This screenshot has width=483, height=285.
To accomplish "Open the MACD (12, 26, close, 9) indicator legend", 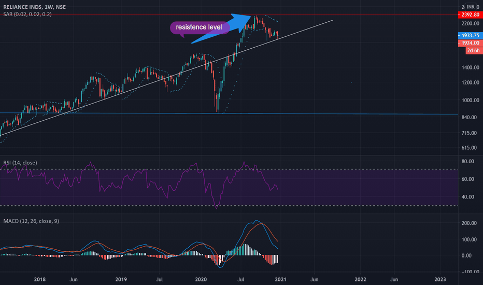I will point(31,221).
